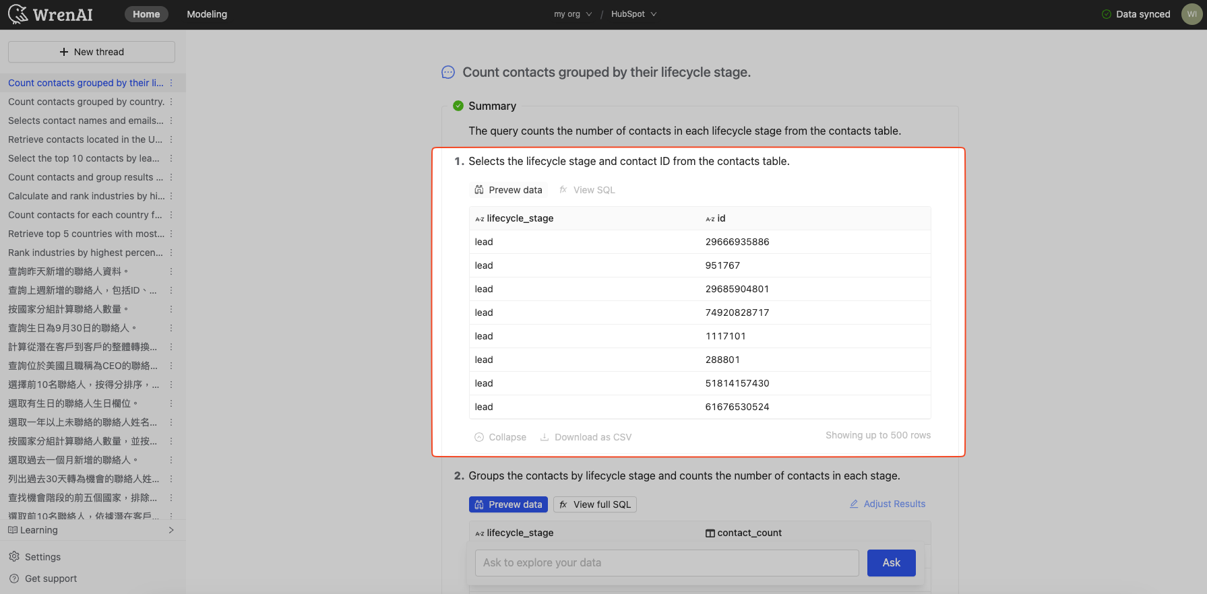
Task: Open more options for 'Rank industries by highest' thread
Action: [171, 253]
